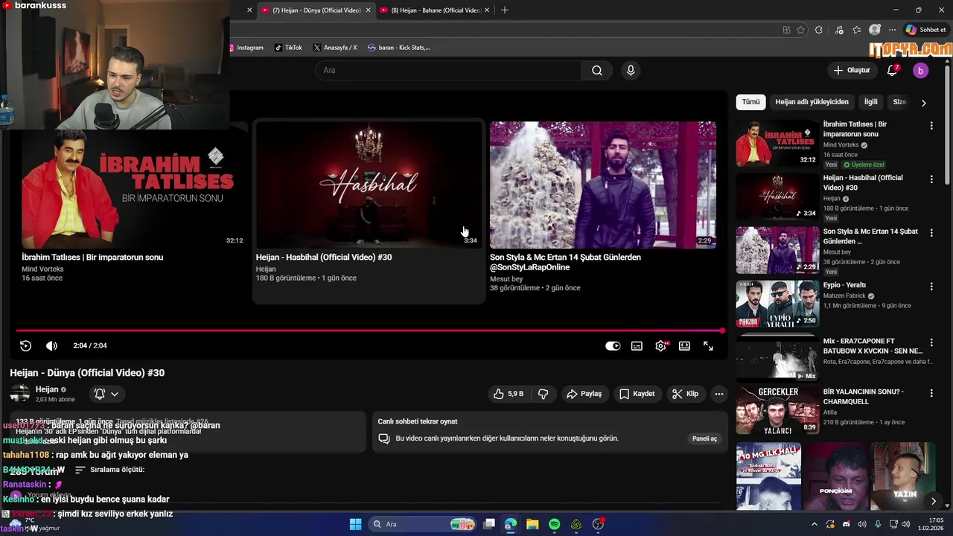This screenshot has height=536, width=953.
Task: Save the video with the Kaydet button
Action: coord(637,394)
